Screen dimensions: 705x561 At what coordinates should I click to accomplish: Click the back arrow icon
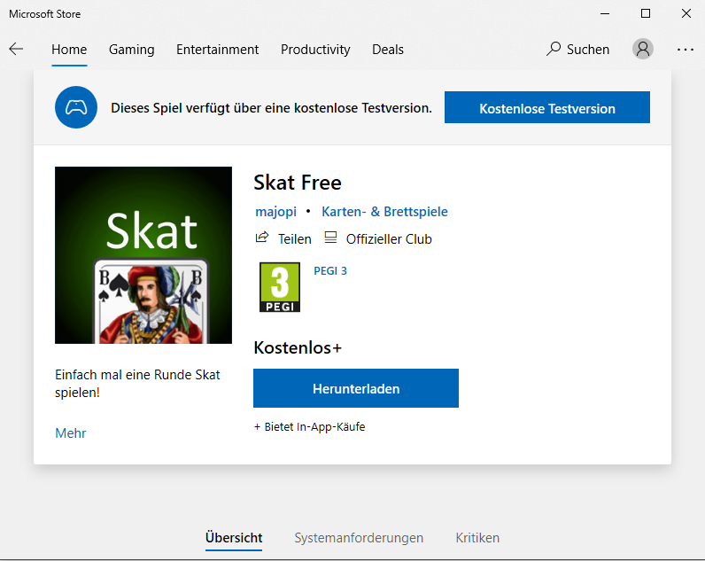point(16,50)
